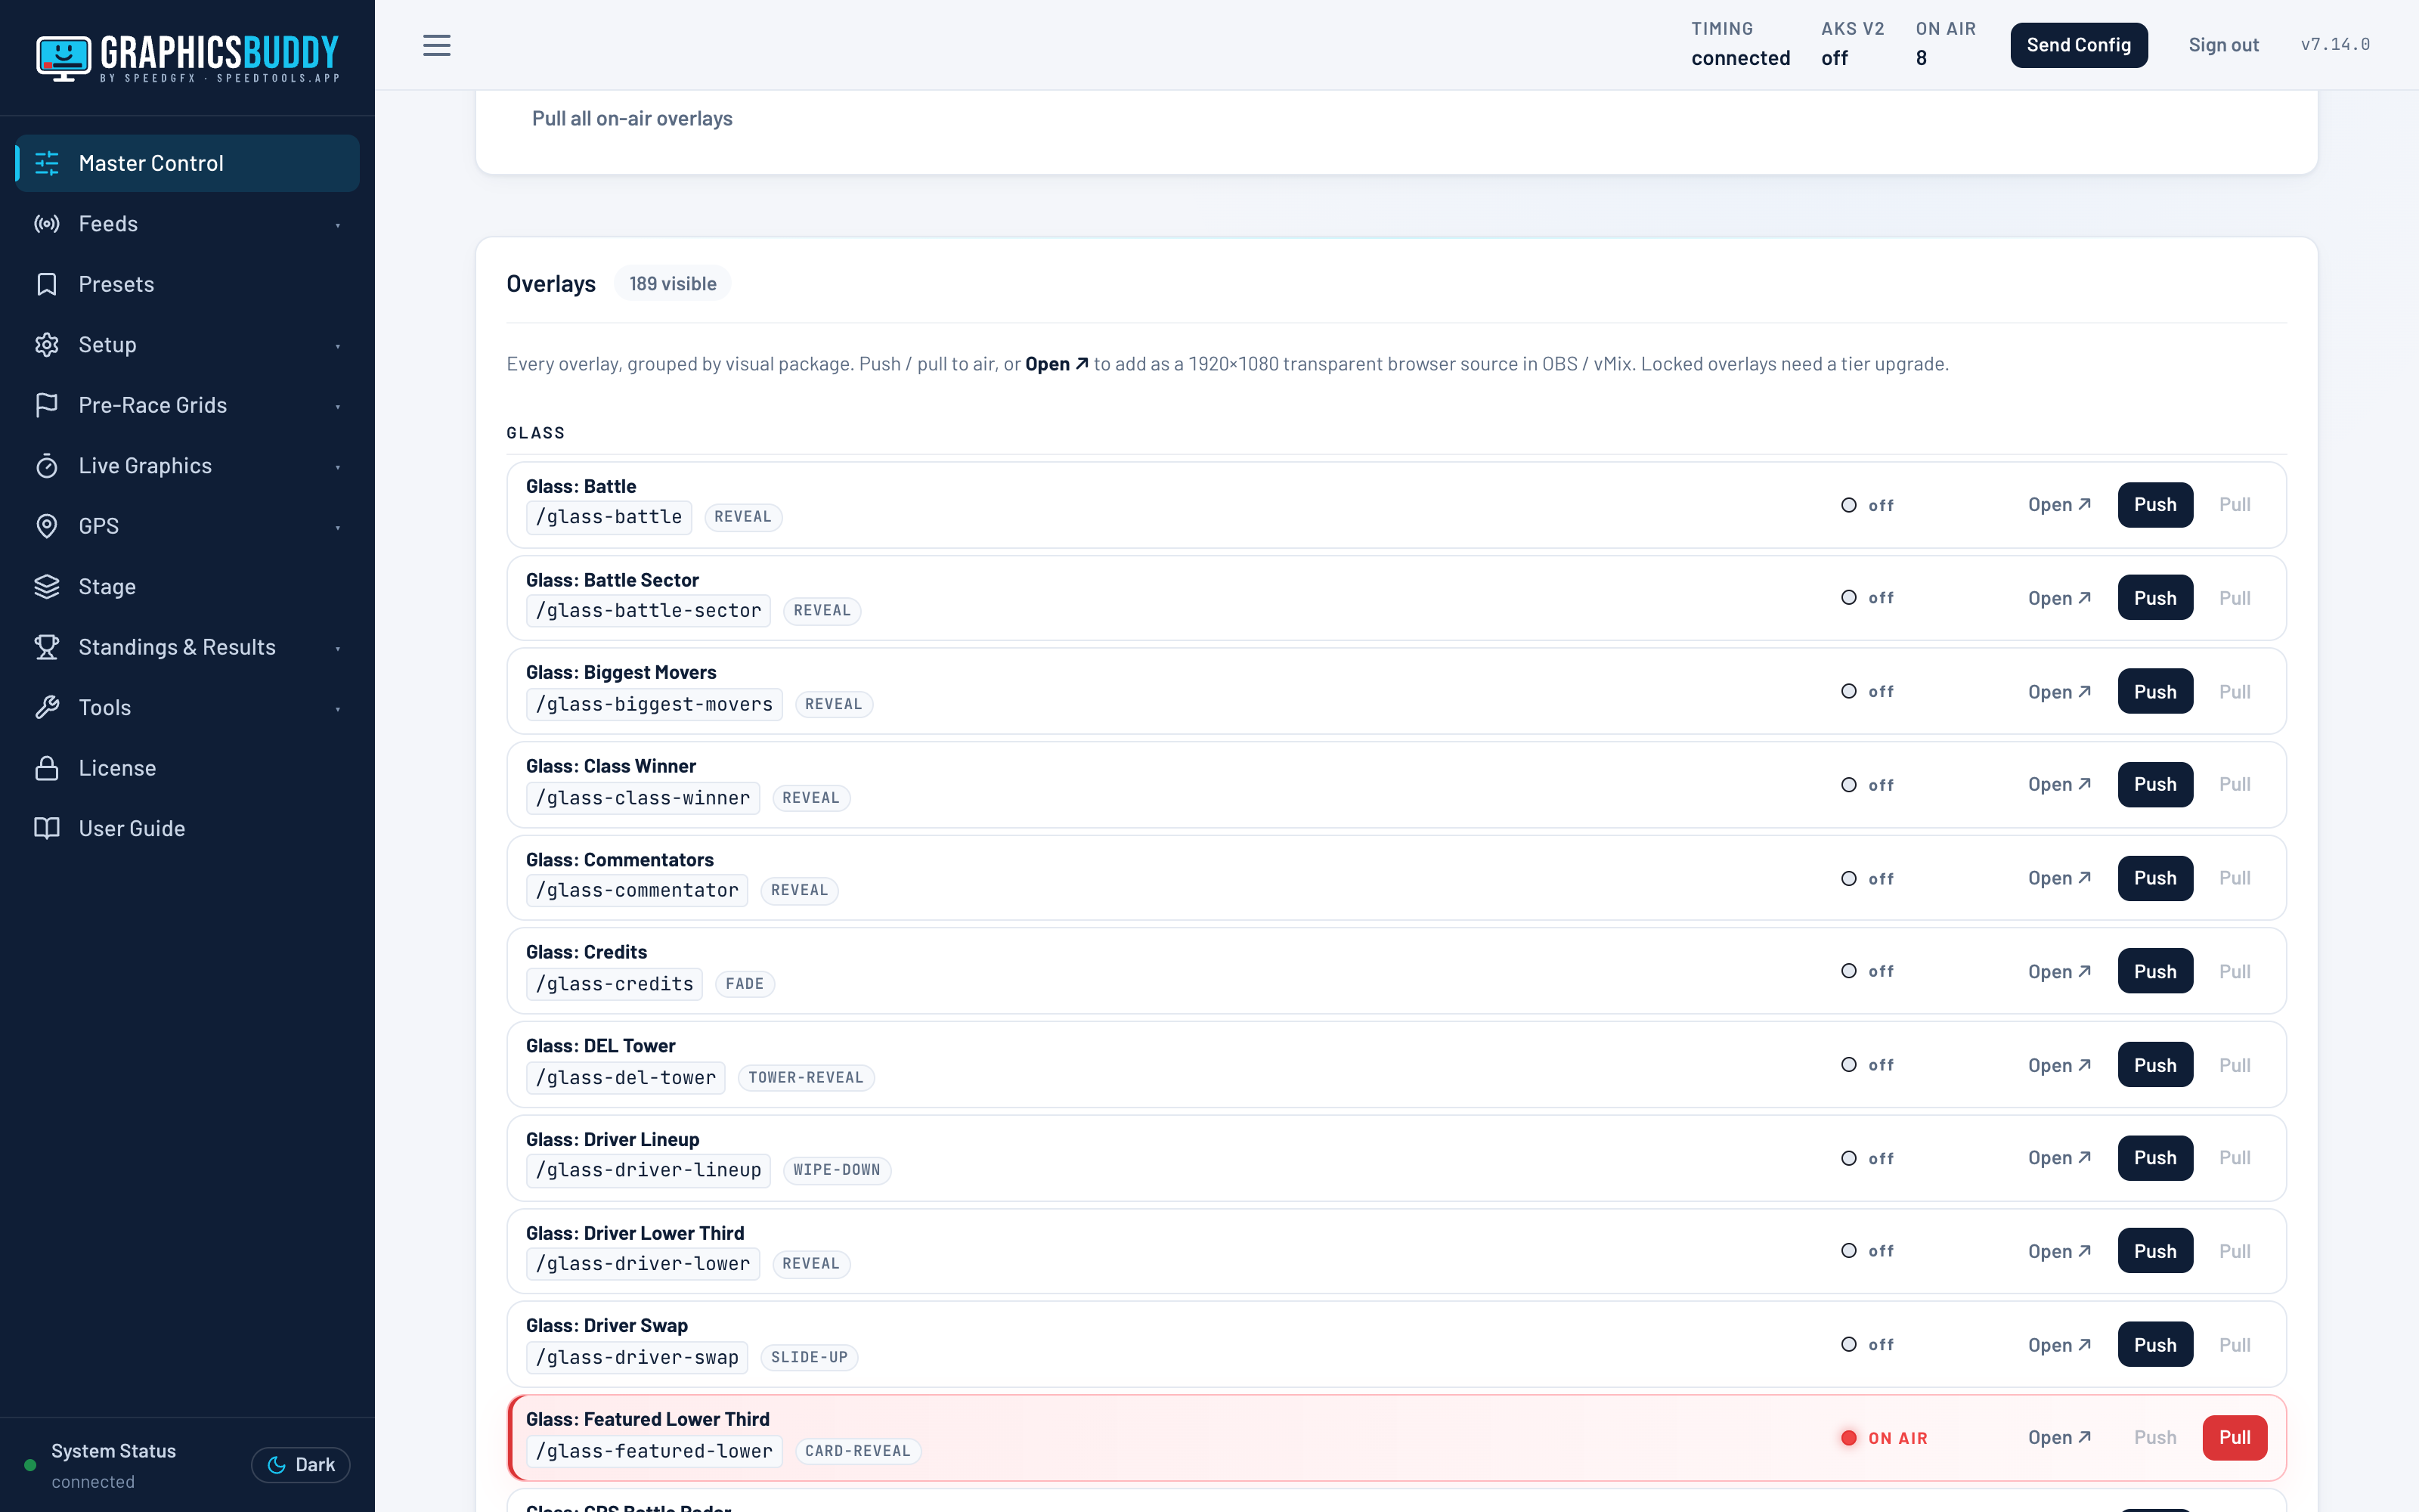Click off status of Glass: Class Winner
This screenshot has width=2419, height=1512.
pyautogui.click(x=1867, y=785)
